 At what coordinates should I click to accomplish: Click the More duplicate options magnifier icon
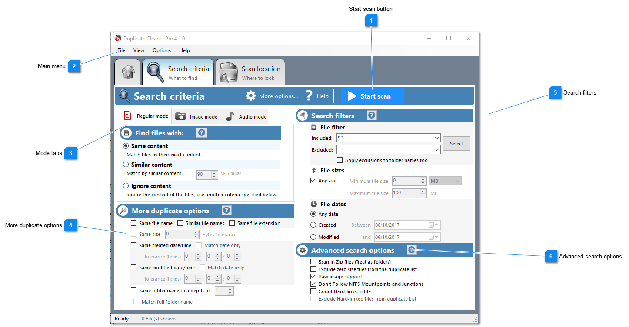(123, 211)
